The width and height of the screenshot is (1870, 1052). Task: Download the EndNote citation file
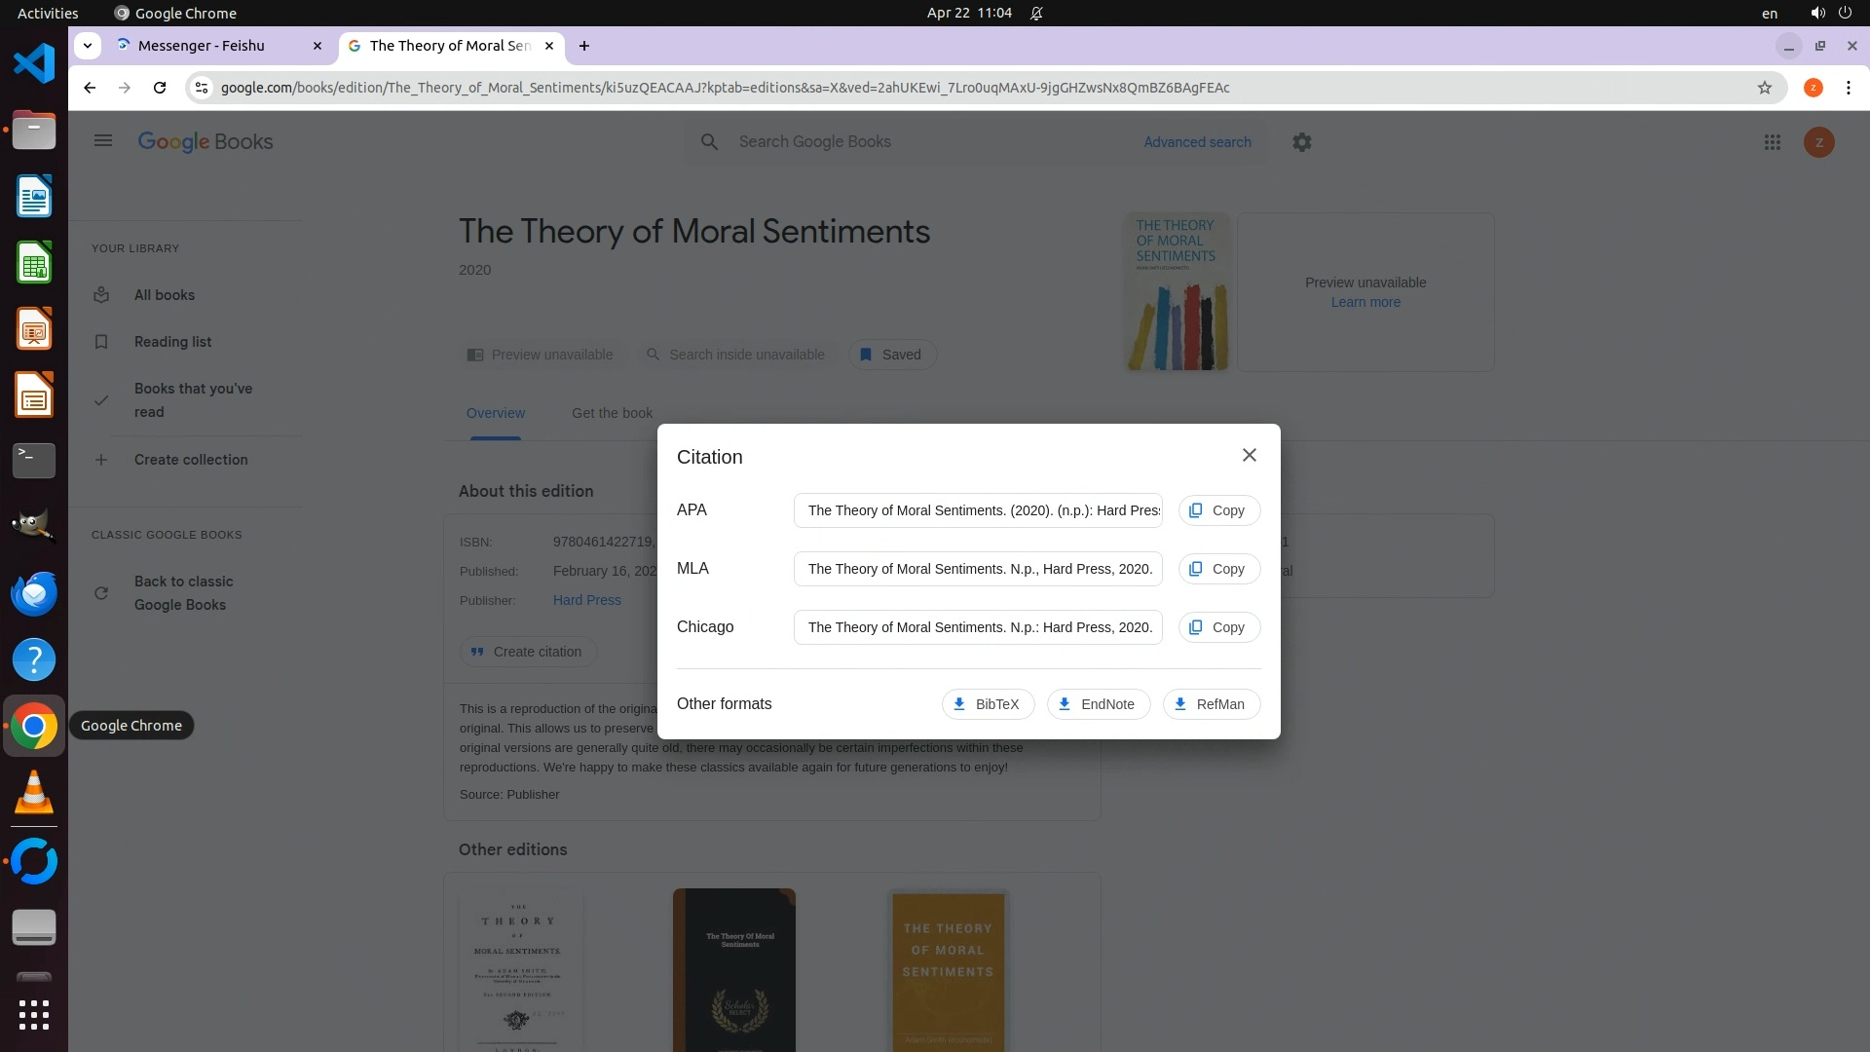click(x=1098, y=704)
